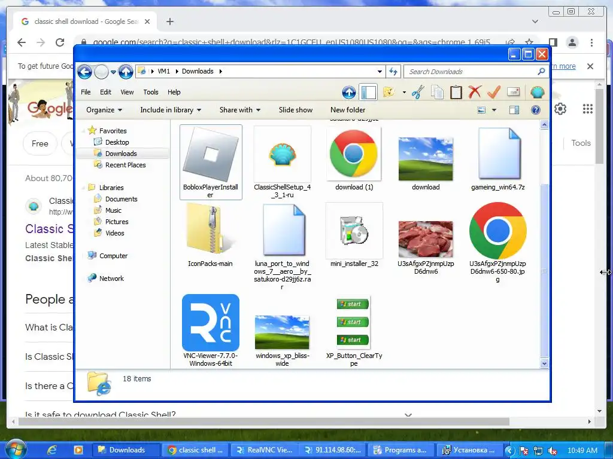Click the Tools link in Google search

click(581, 143)
